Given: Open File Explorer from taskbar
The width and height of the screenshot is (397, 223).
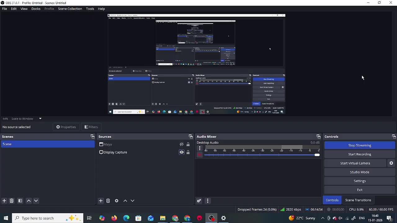Looking at the screenshot, I should 163,218.
